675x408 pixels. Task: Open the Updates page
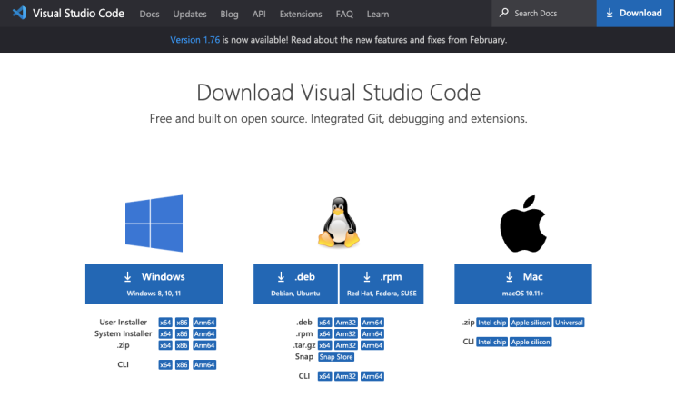(x=190, y=14)
